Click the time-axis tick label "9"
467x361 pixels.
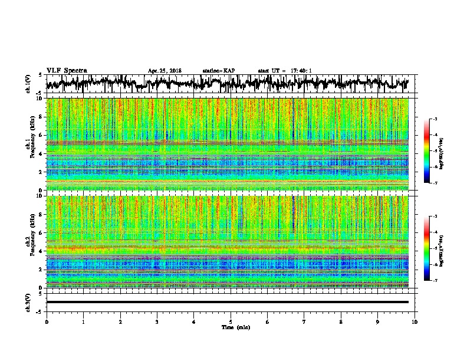[x=377, y=322]
